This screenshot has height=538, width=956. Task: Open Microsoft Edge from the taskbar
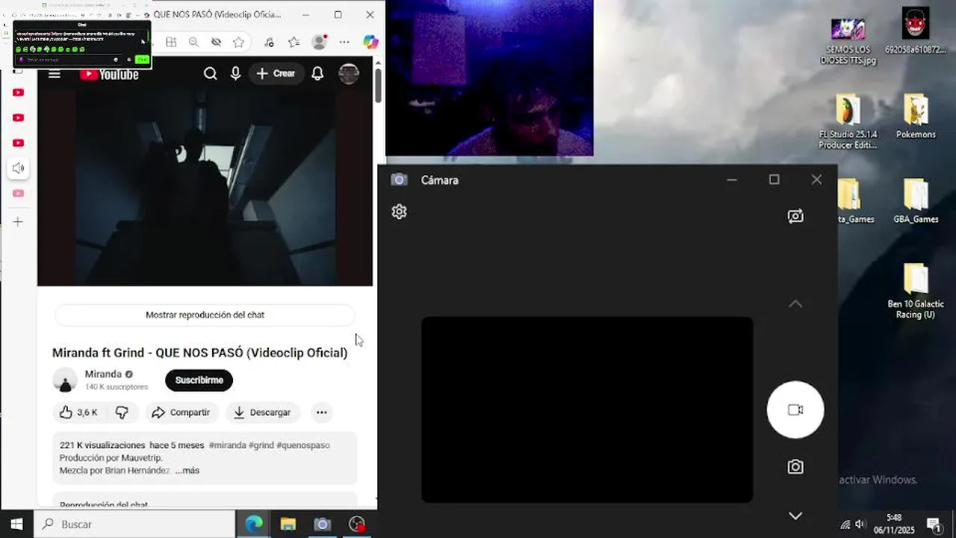254,525
